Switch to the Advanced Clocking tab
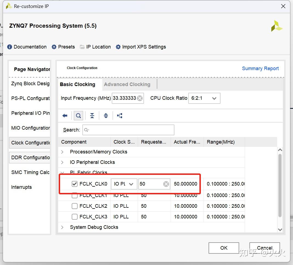 (127, 84)
